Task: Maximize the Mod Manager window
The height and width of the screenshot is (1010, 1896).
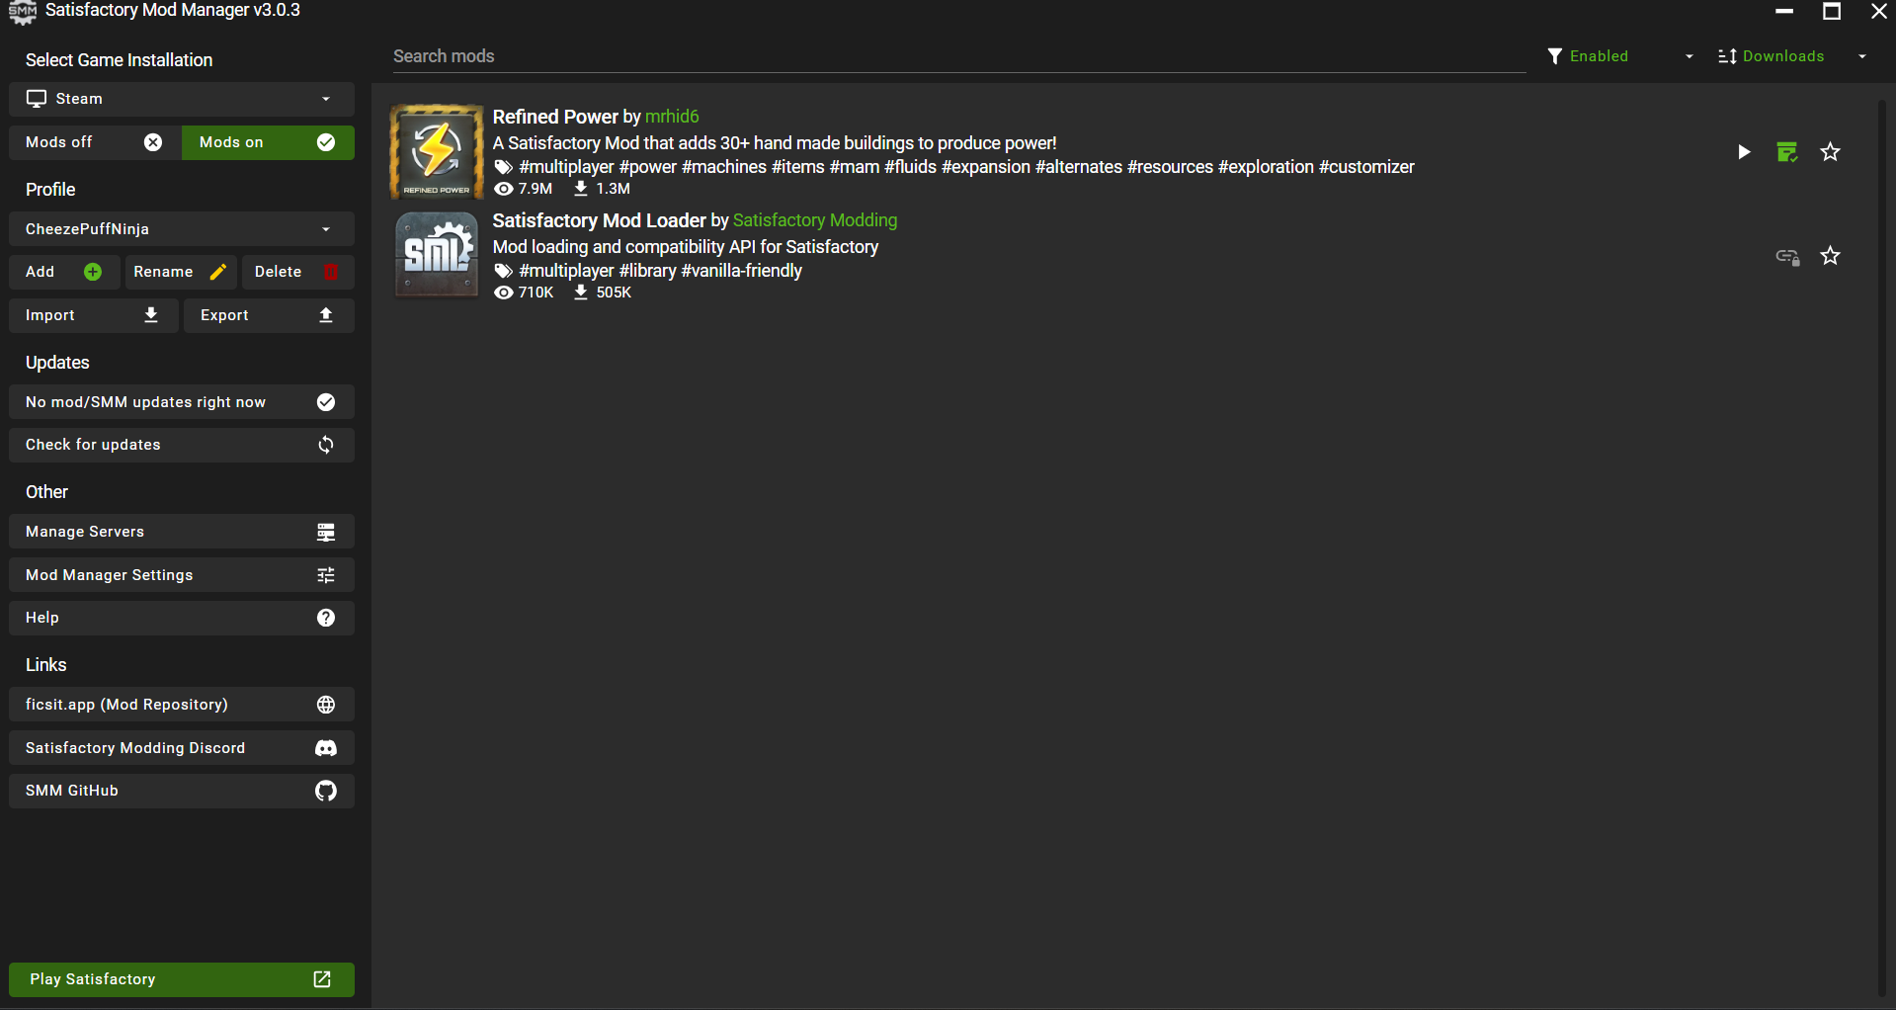Action: 1832,11
